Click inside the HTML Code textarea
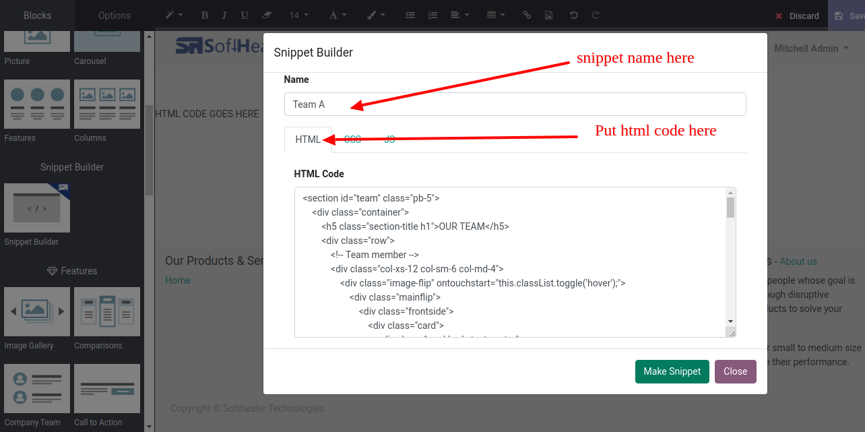This screenshot has height=432, width=865. pyautogui.click(x=511, y=262)
